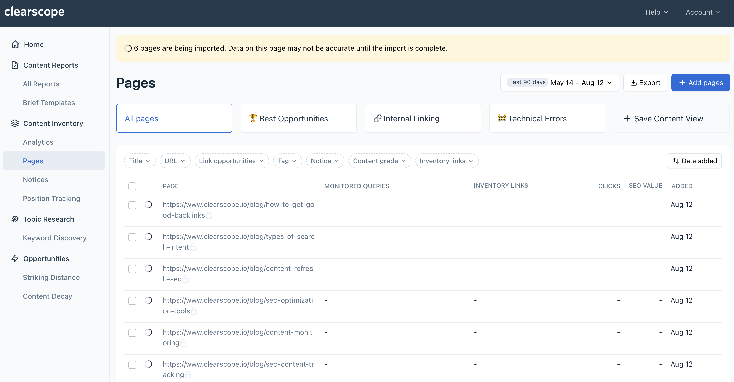The image size is (734, 382).
Task: Click the Home house icon in sidebar
Action: pos(15,44)
